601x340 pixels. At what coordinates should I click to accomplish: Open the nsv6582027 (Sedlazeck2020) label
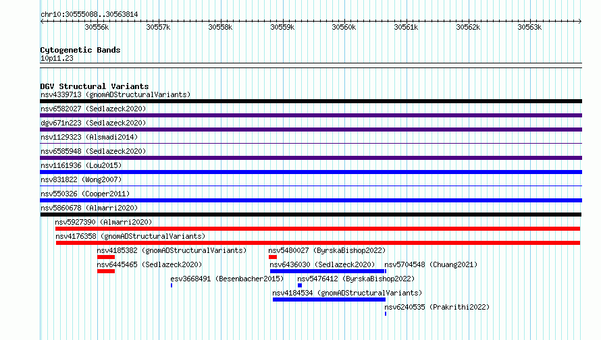click(x=93, y=109)
